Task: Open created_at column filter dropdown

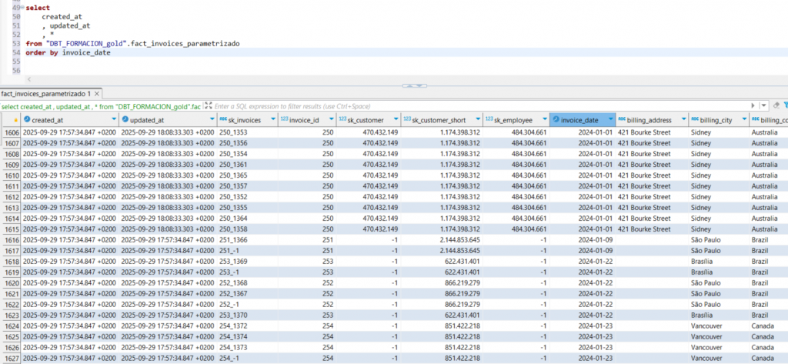Action: click(112, 120)
